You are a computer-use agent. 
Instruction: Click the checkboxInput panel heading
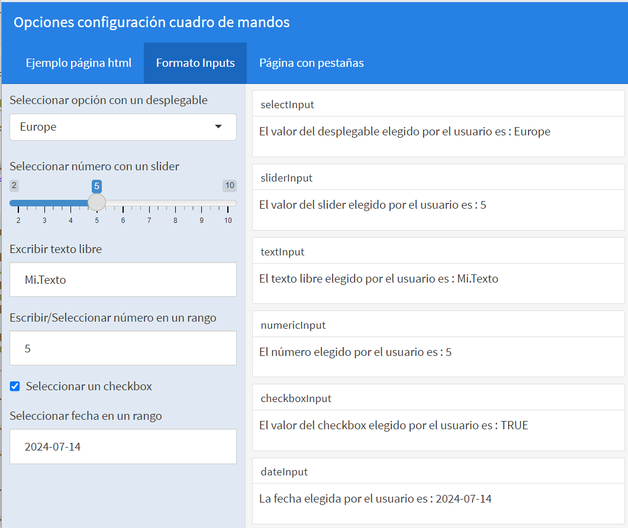point(296,399)
